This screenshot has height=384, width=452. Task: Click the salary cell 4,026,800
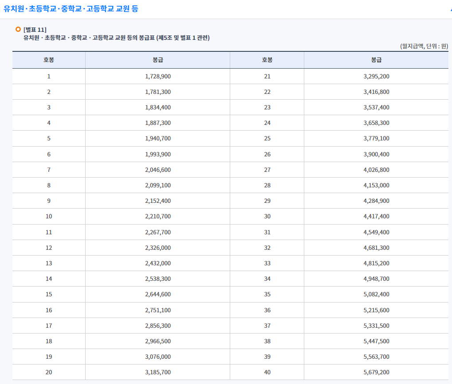click(x=376, y=170)
